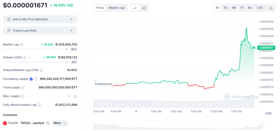Click the plus on Track in portfolio
This screenshot has height=131, width=280.
[71, 31]
